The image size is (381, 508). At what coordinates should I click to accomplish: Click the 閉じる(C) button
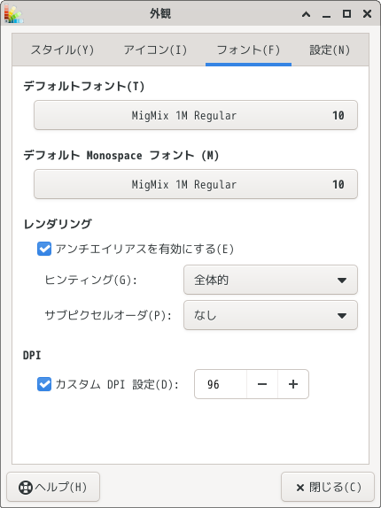coord(328,487)
